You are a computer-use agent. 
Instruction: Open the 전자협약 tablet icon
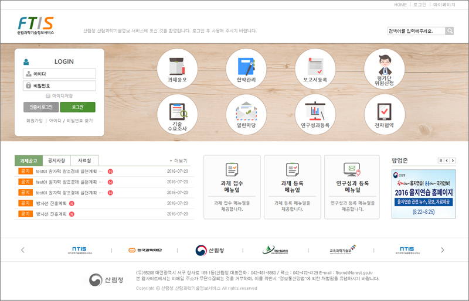[x=385, y=114]
